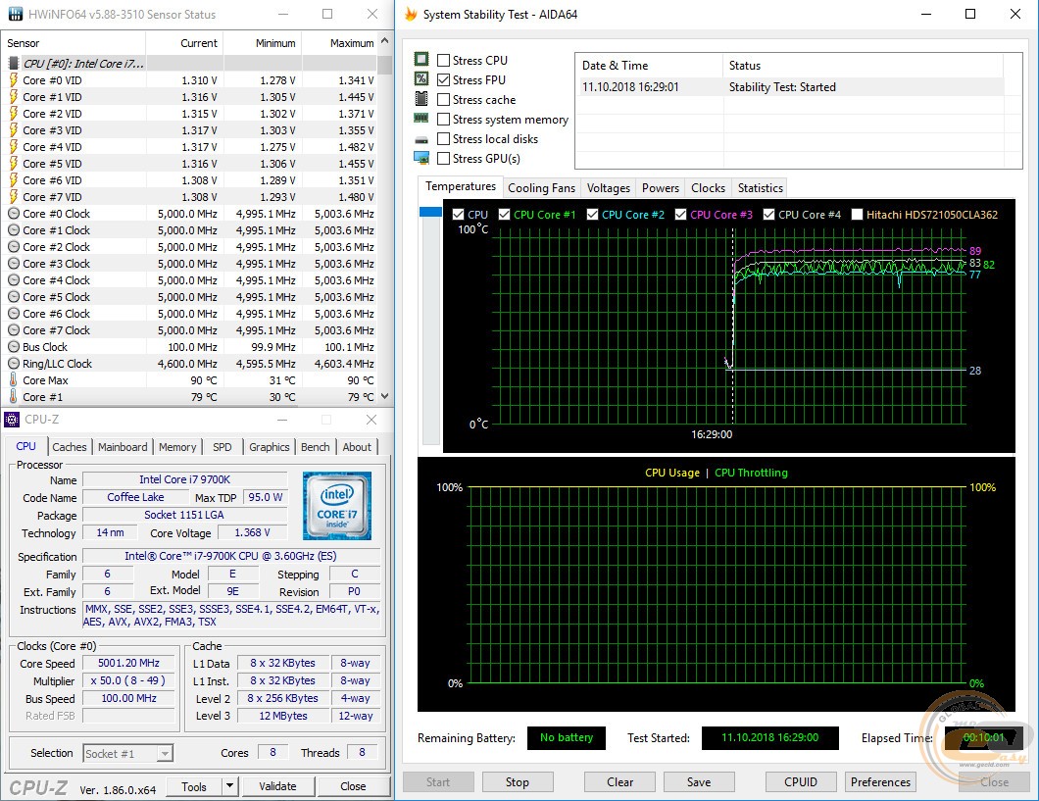Click the Stress FPU percent icon
The height and width of the screenshot is (801, 1039).
421,78
